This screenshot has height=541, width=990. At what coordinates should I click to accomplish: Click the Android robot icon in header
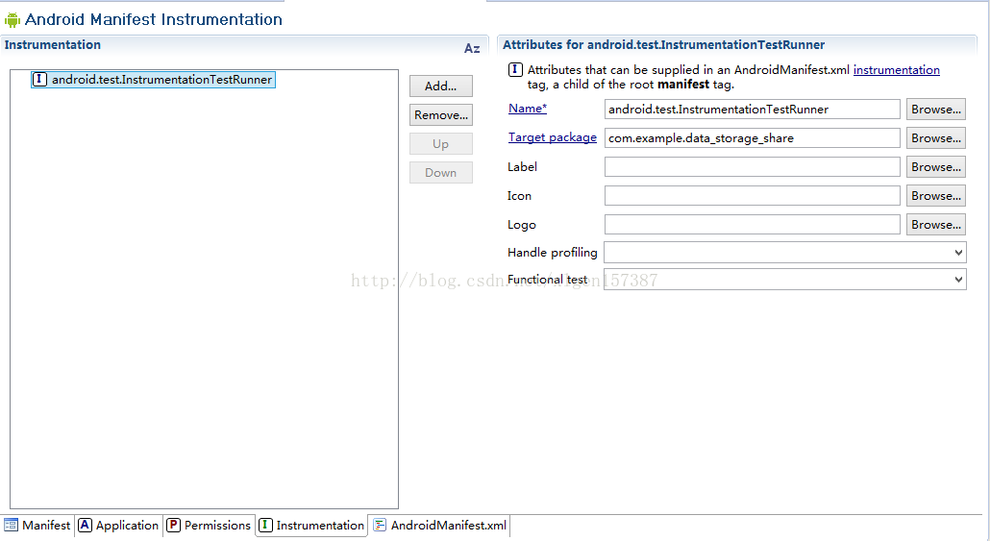(x=12, y=19)
